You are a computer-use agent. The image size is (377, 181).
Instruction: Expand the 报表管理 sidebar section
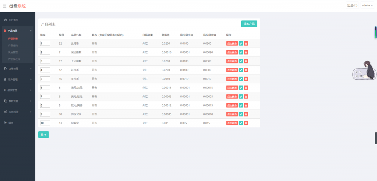[18, 90]
